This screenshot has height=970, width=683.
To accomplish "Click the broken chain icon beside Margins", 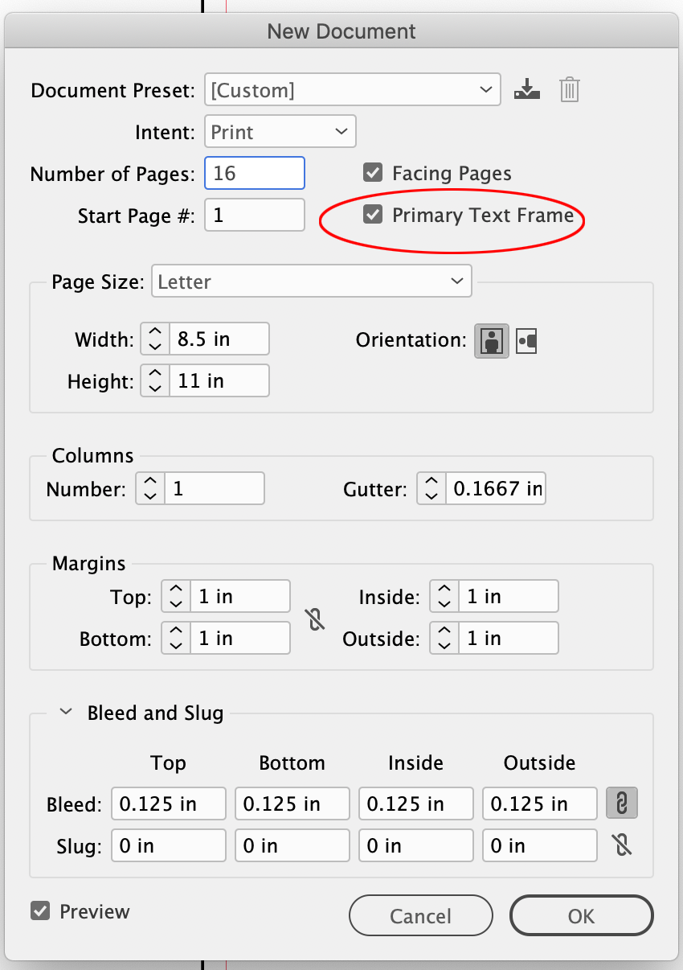I will (x=315, y=618).
